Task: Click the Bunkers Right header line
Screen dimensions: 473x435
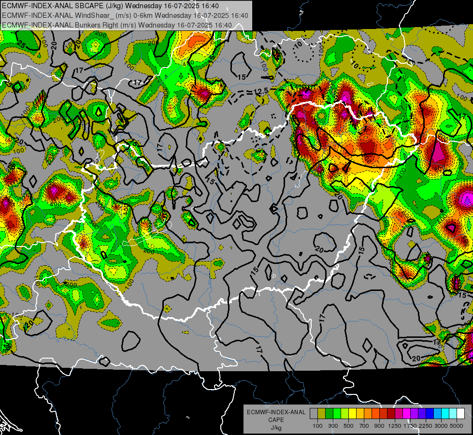Action: (117, 25)
